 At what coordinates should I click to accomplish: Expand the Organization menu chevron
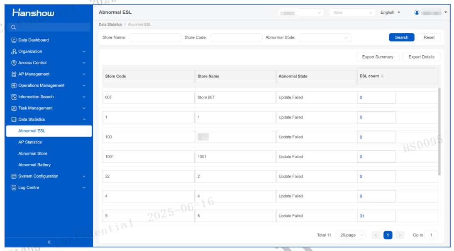tap(84, 51)
